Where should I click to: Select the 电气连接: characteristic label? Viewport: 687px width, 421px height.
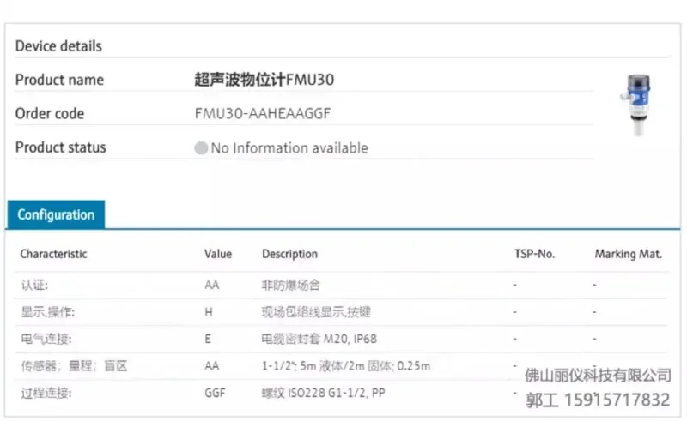click(x=46, y=340)
